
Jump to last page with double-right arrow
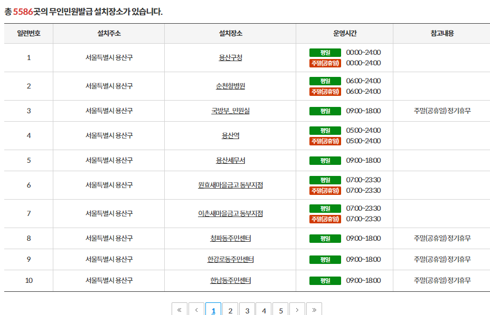314,310
